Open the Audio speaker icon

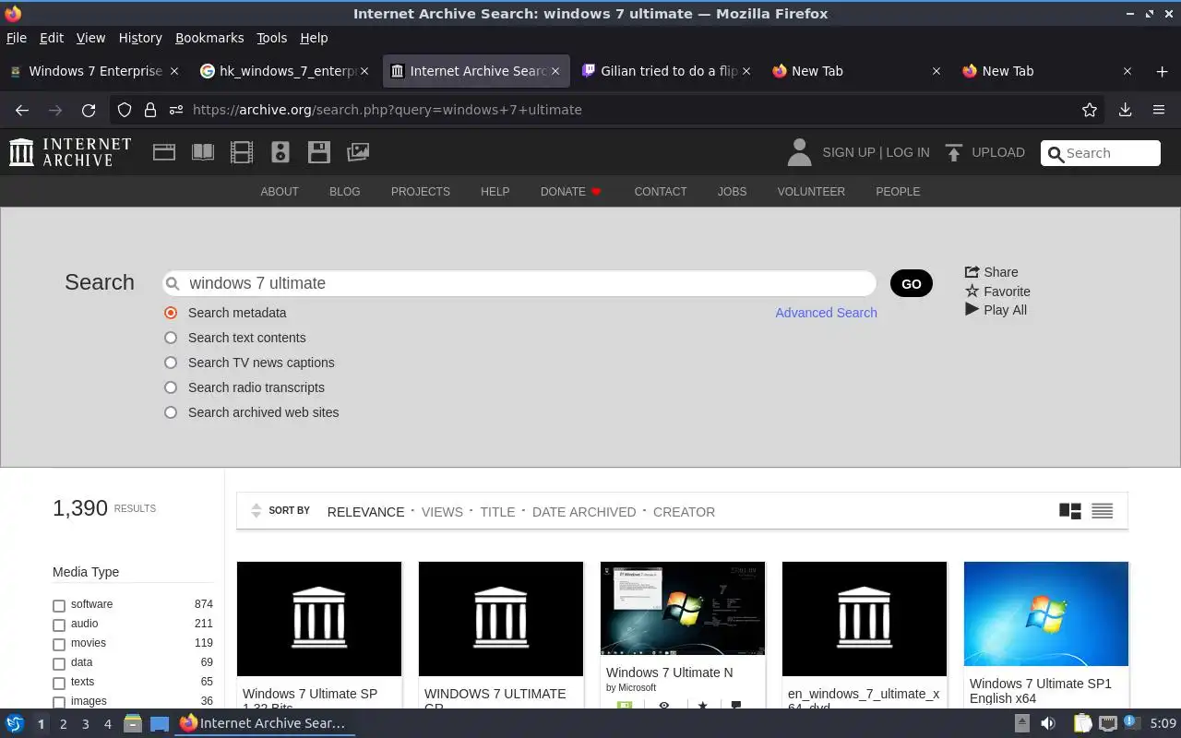(x=280, y=152)
